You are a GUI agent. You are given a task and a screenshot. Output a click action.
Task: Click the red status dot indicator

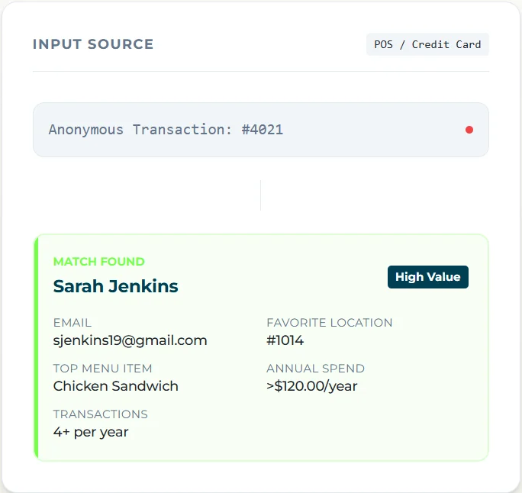pyautogui.click(x=469, y=130)
